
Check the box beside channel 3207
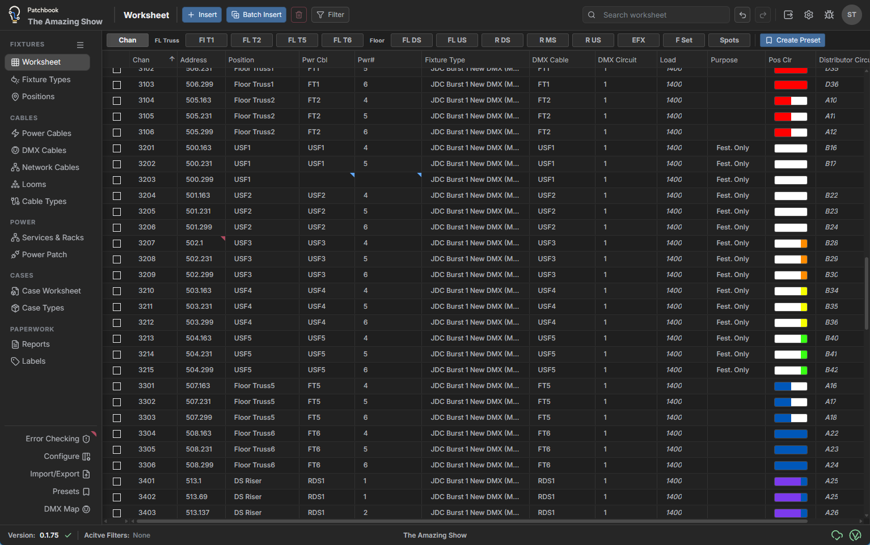tap(117, 243)
